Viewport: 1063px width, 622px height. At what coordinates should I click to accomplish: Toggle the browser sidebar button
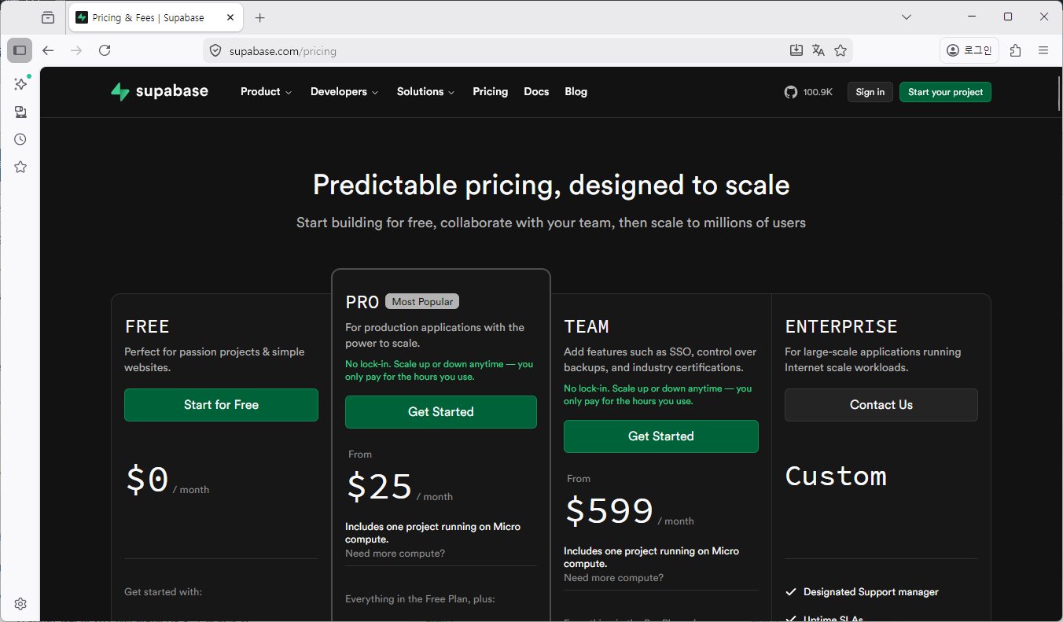(x=20, y=50)
